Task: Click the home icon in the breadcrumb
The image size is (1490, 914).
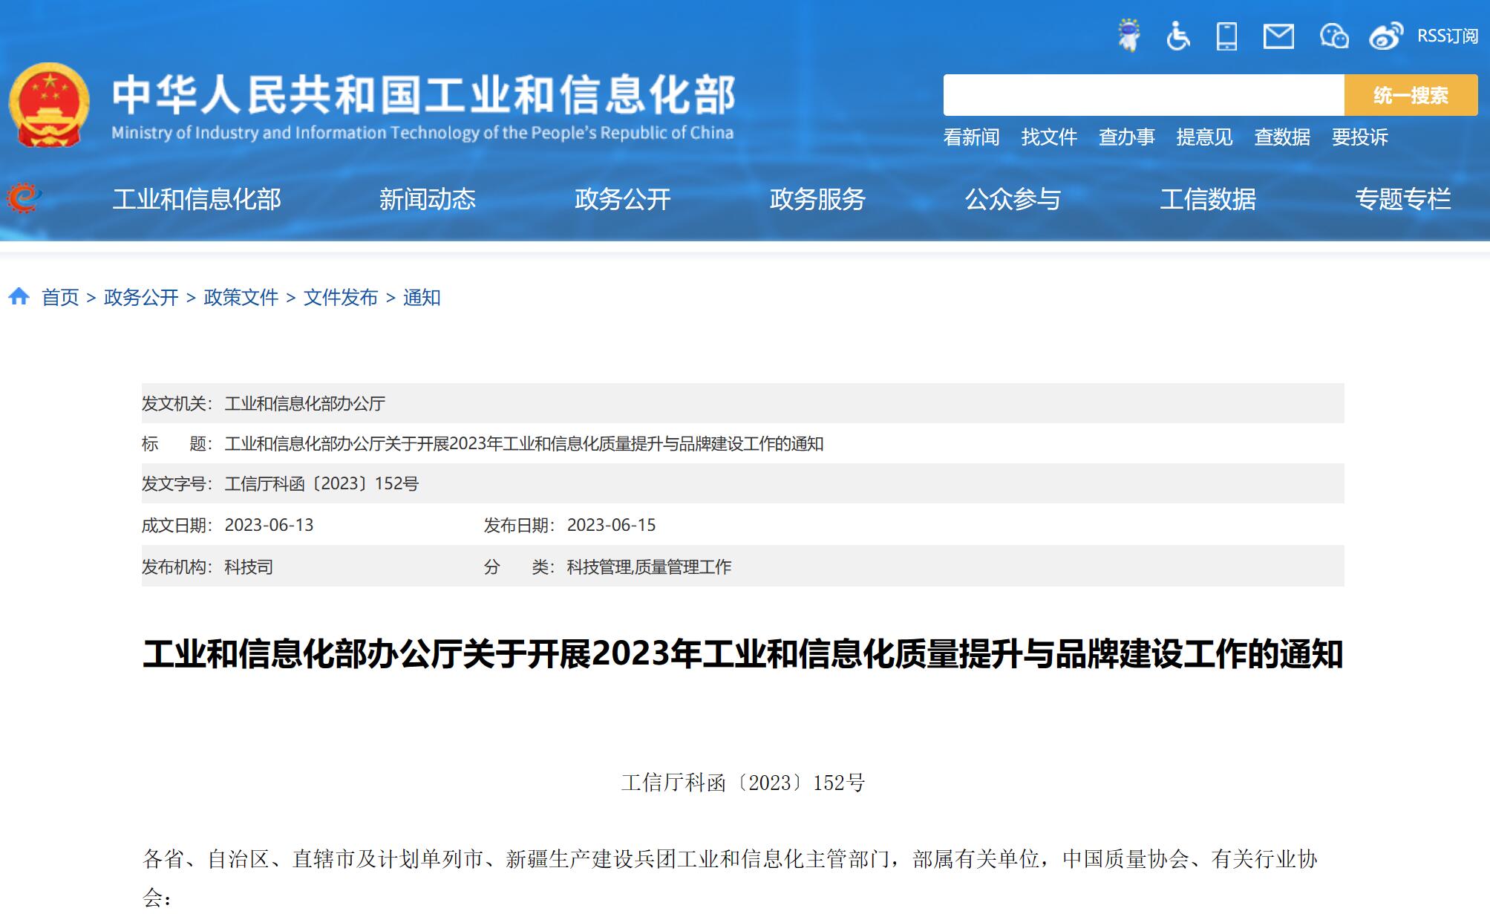Action: coord(19,297)
